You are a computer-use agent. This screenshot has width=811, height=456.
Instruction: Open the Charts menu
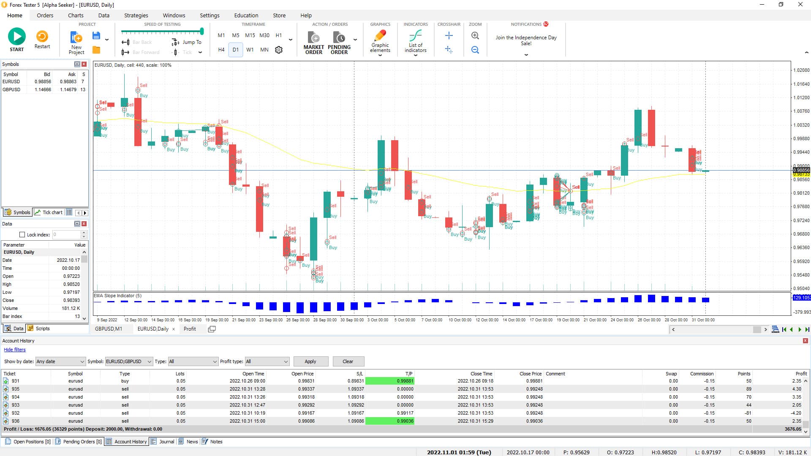(75, 15)
